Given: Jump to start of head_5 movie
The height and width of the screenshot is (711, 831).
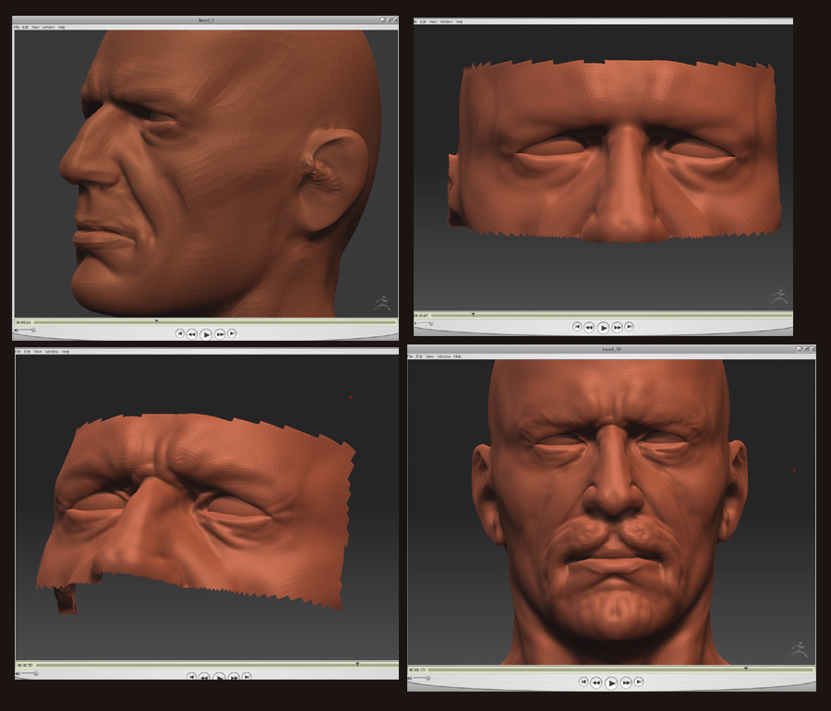Looking at the screenshot, I should coord(180,333).
